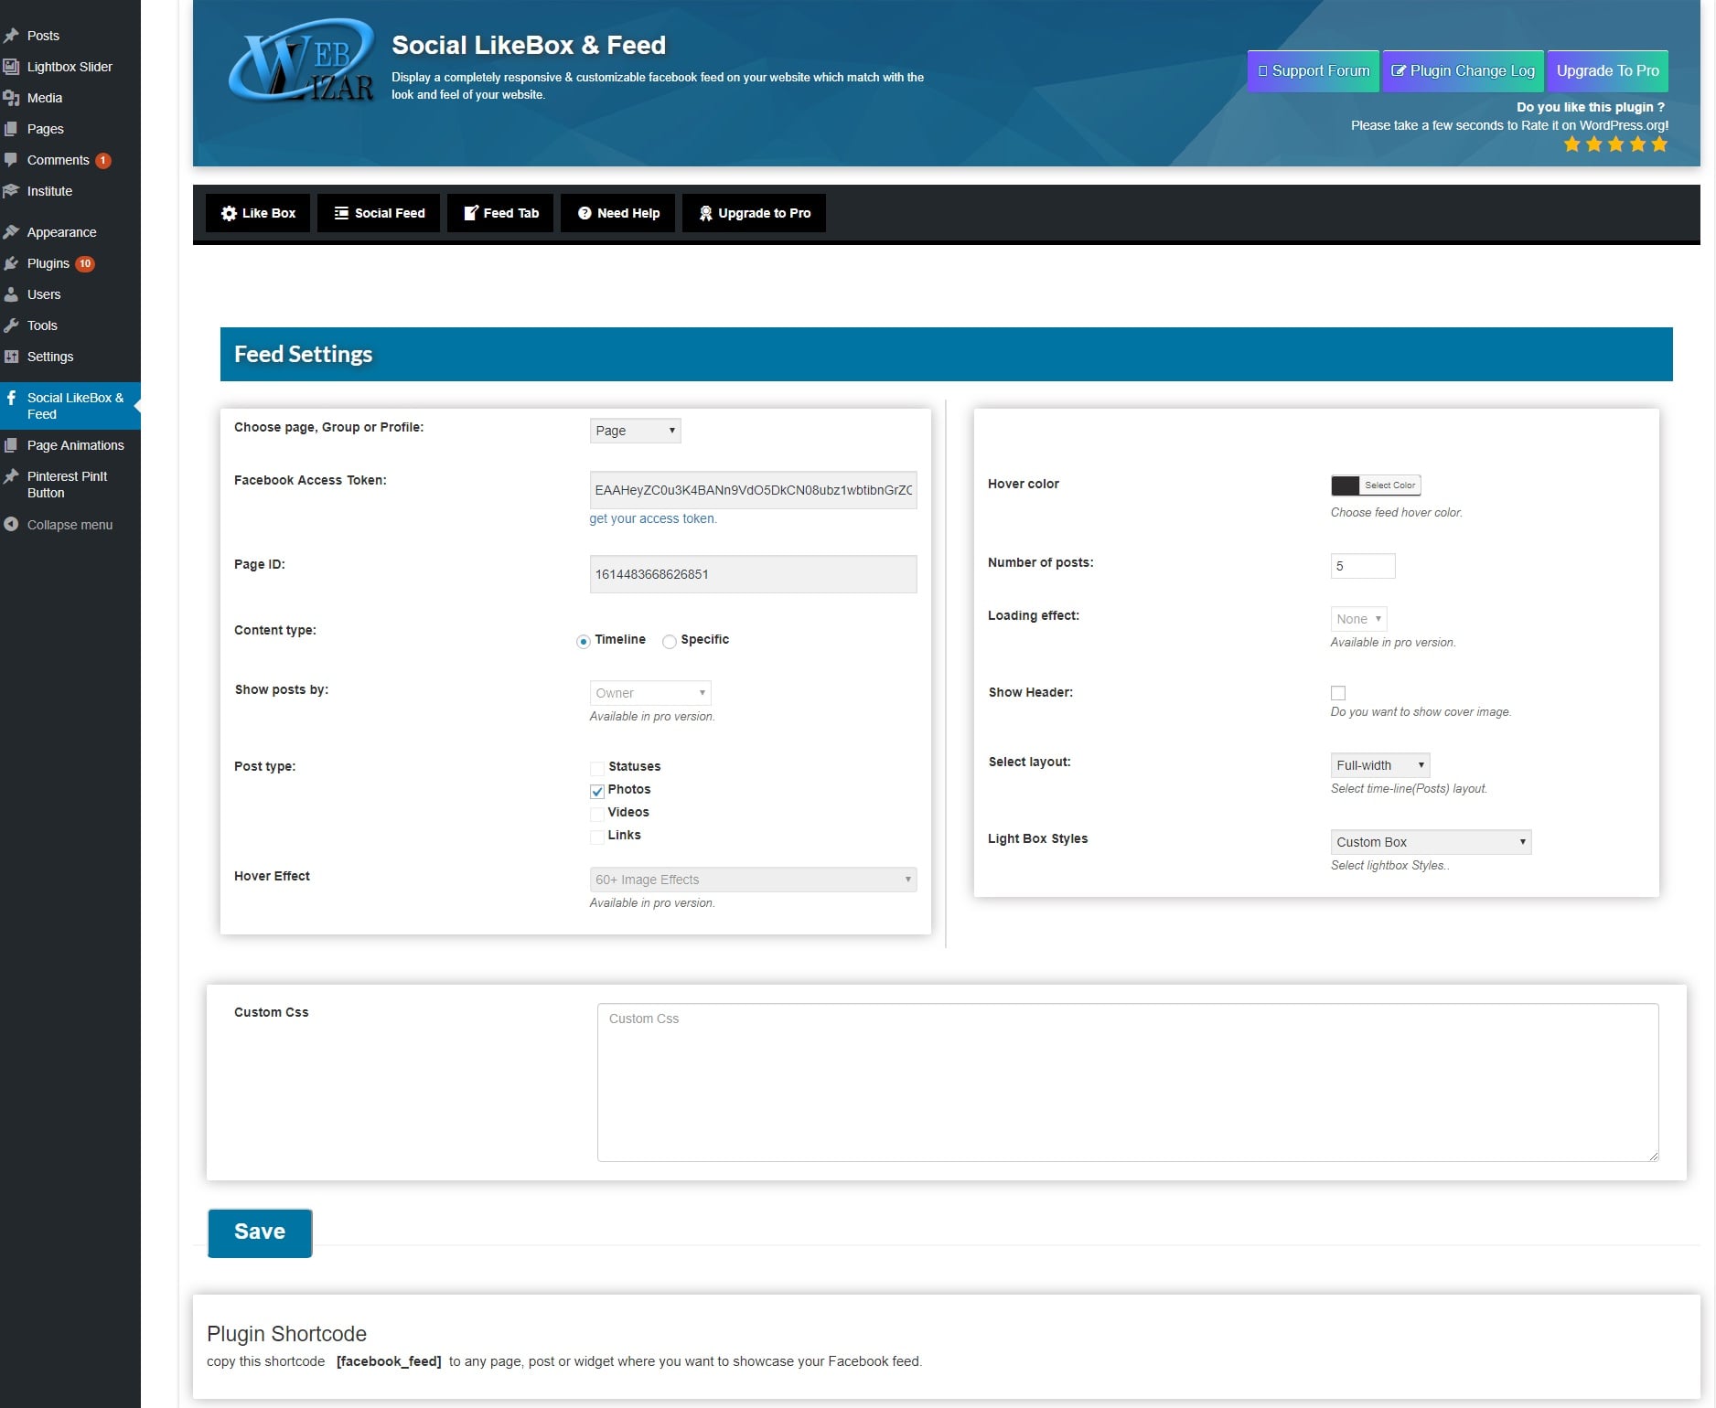Click the edit icon on Feed Tab
1716x1408 pixels.
pyautogui.click(x=471, y=213)
